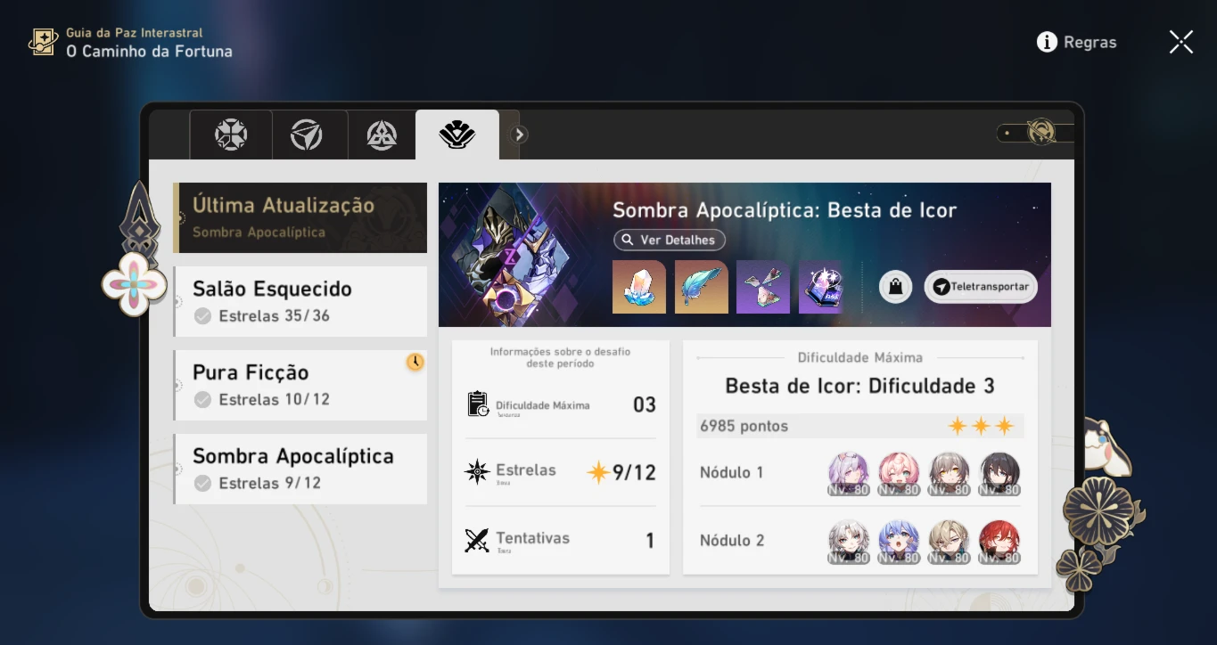Close the Guia da Paz Interastral screen
The height and width of the screenshot is (645, 1217).
click(1181, 42)
